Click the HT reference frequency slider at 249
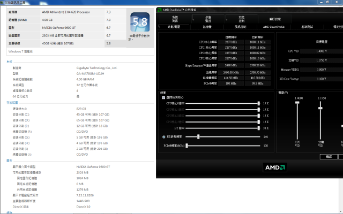 tap(223, 137)
